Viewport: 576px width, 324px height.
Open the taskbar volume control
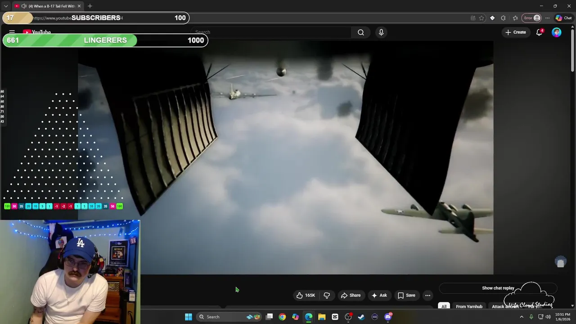coord(548,317)
